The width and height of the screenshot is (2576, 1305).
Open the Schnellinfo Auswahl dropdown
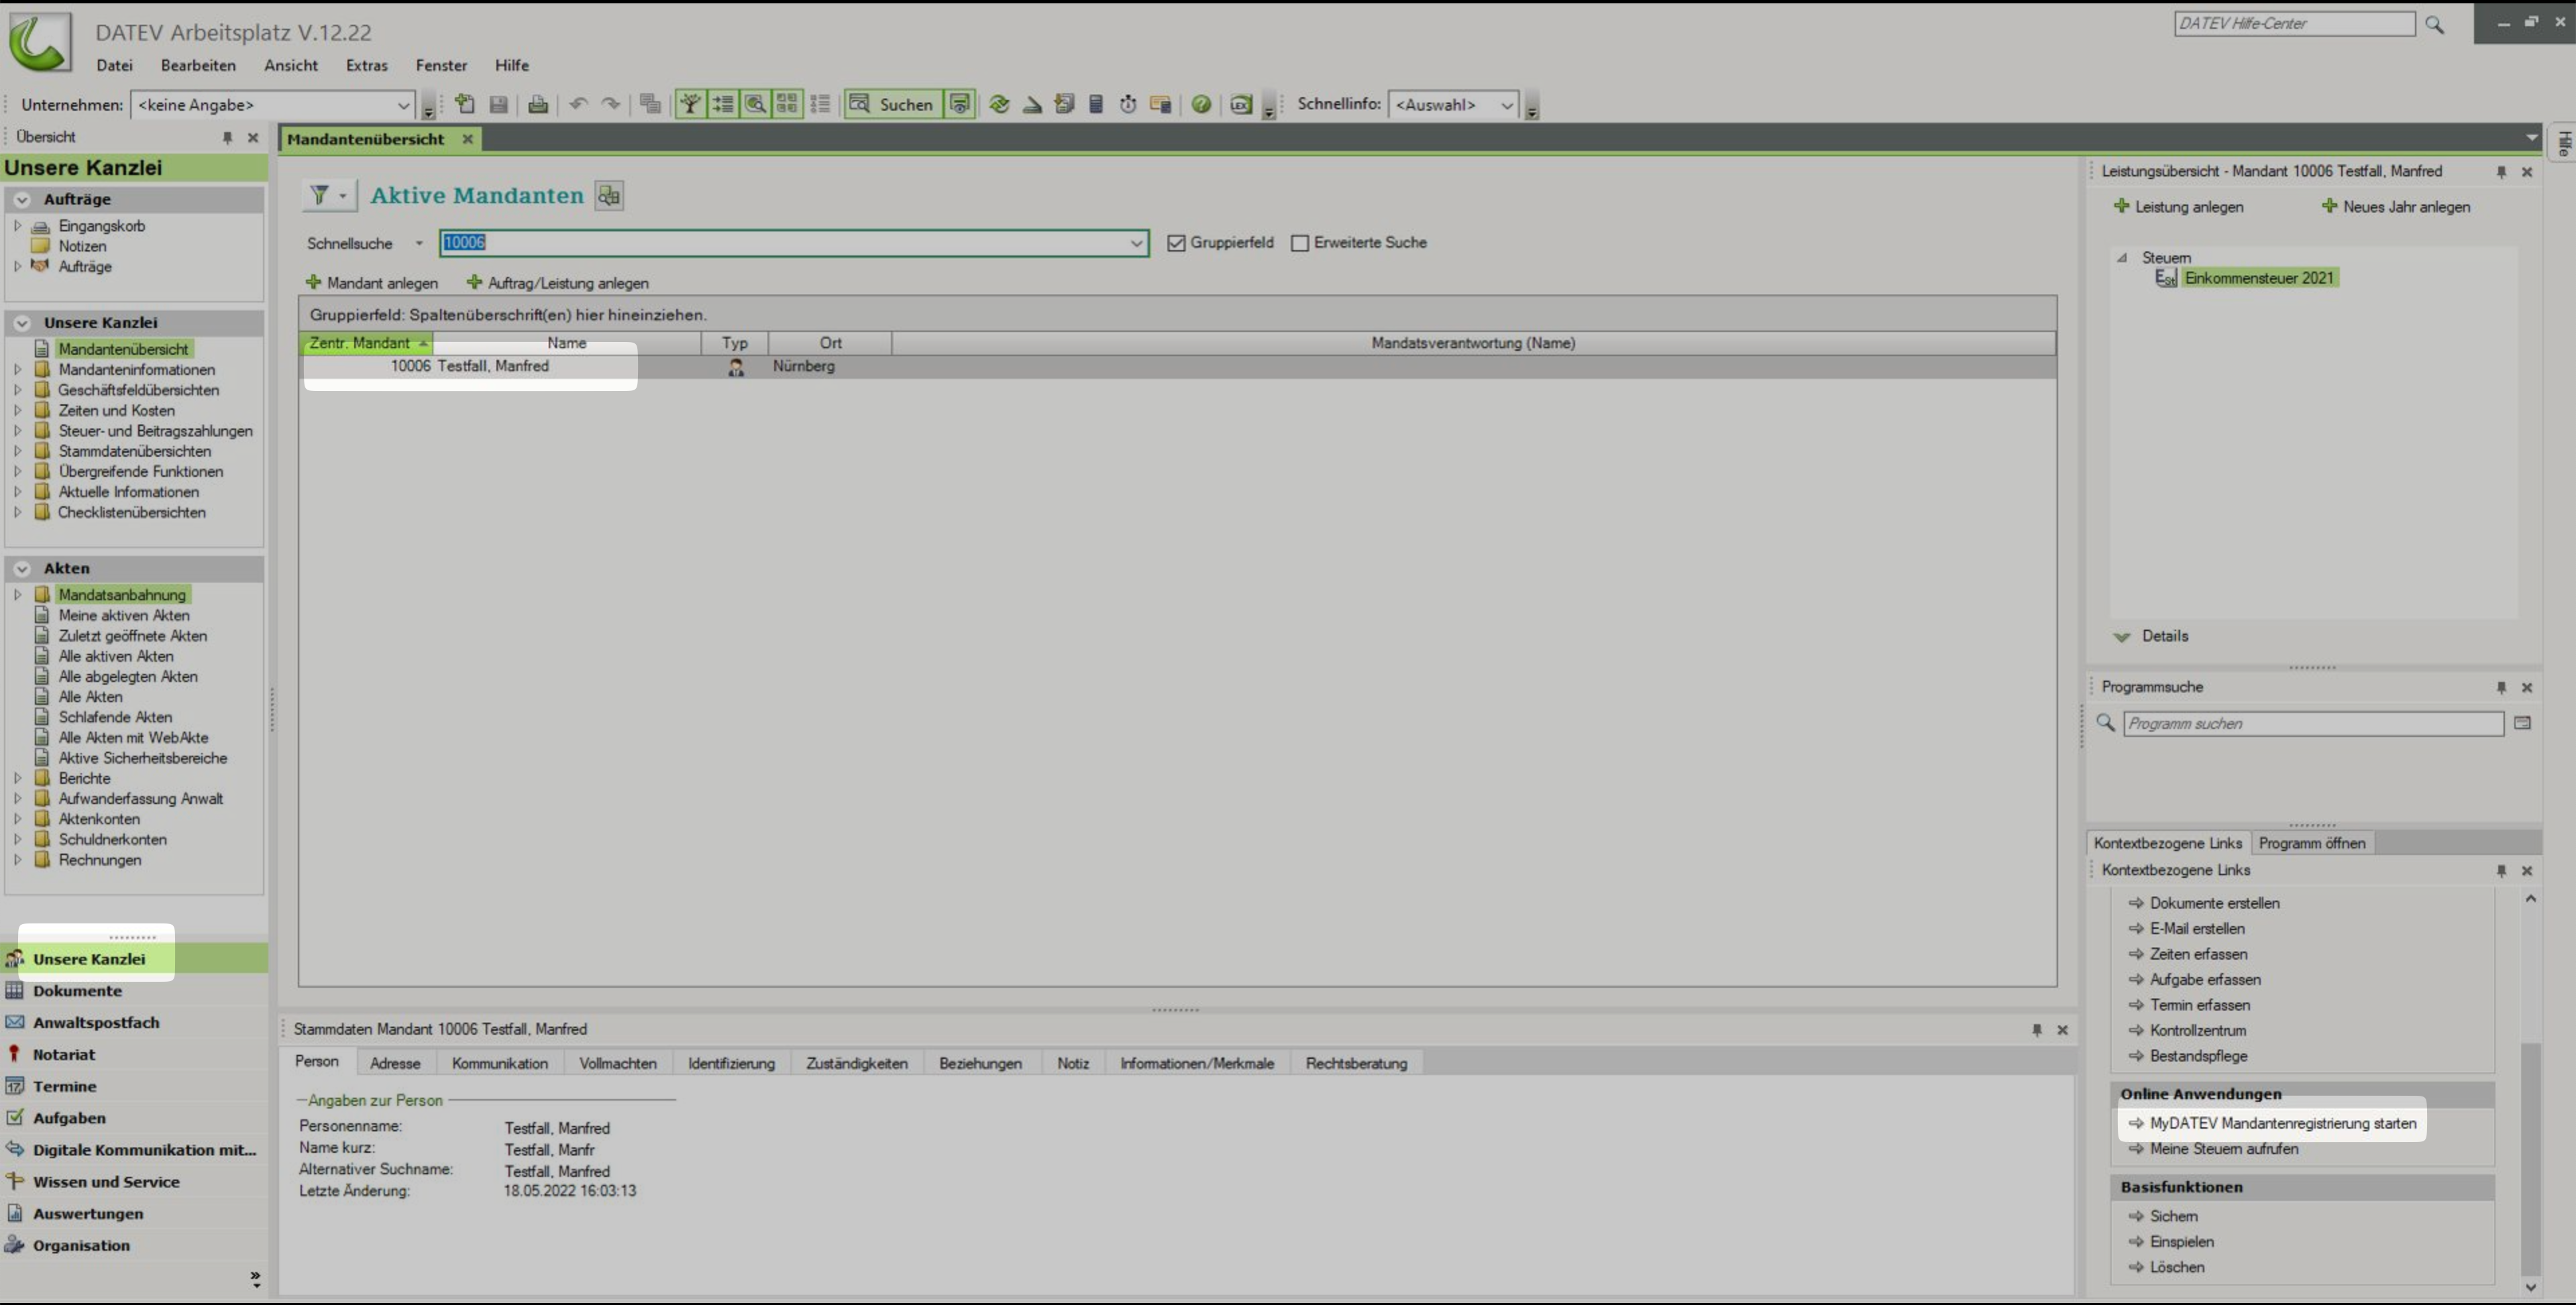click(x=1506, y=105)
